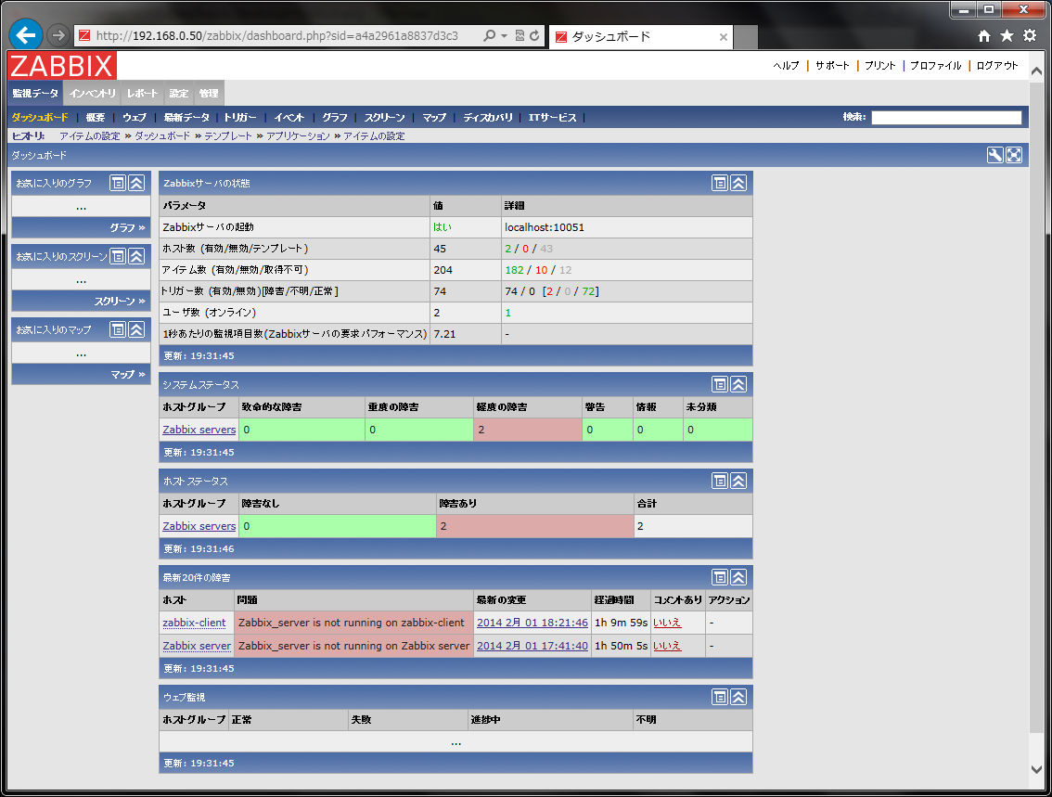Open menu icon of ホストステータス widget
1052x797 pixels.
[720, 481]
